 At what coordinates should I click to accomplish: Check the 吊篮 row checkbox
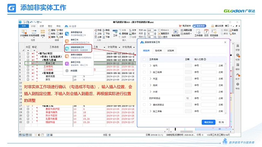(144, 78)
